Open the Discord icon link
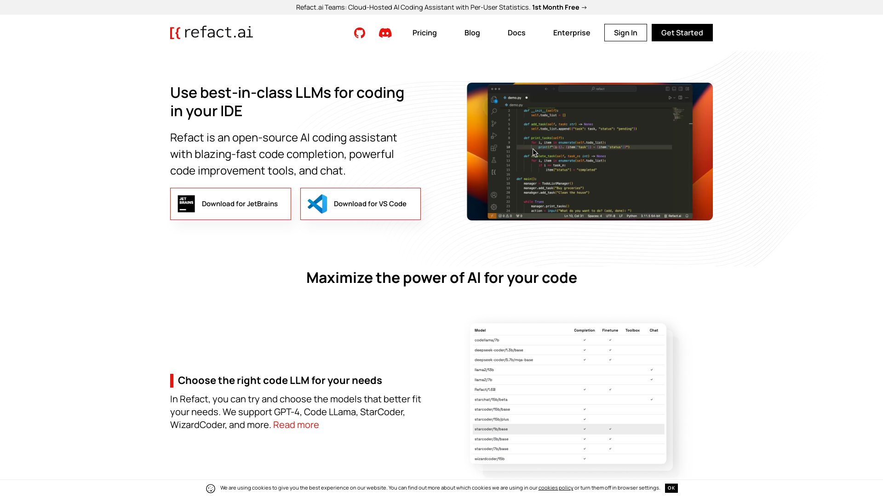 (385, 33)
